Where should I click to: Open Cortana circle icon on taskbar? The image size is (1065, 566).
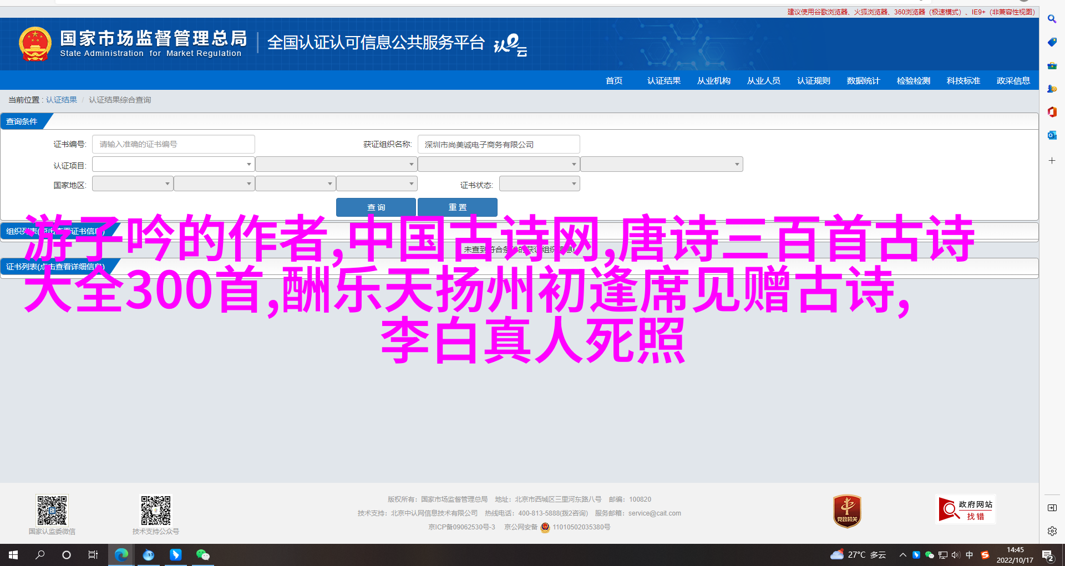click(x=67, y=555)
